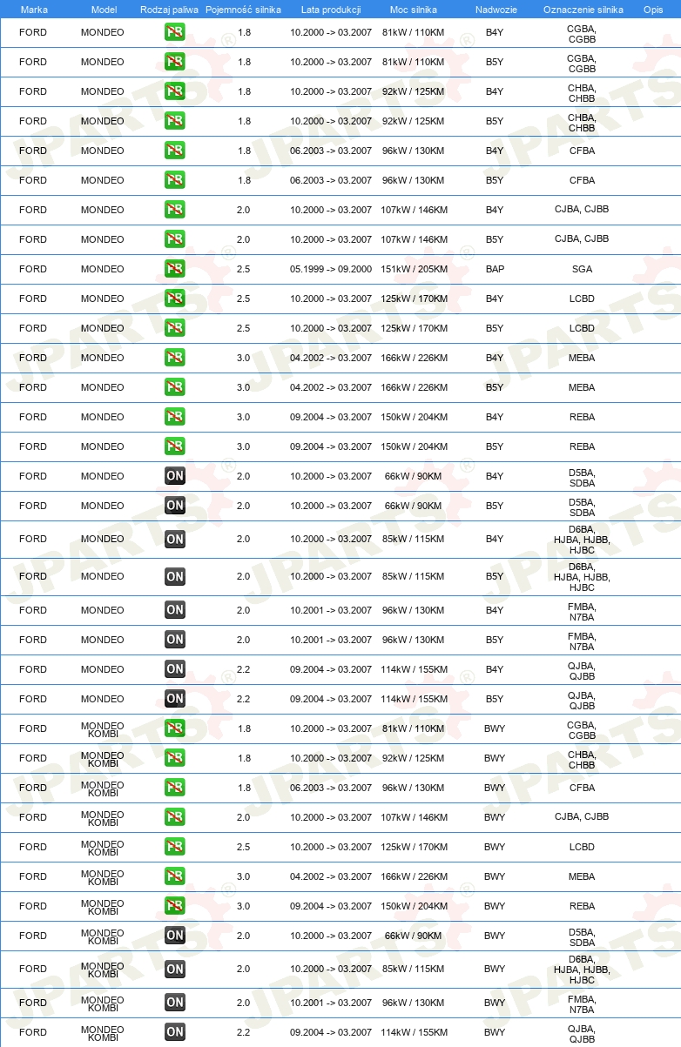The image size is (681, 1047).
Task: Click BWY body code in Kombi LCBD row
Action: coord(495,848)
